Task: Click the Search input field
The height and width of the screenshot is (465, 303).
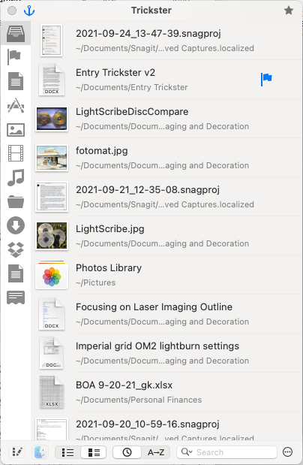Action: click(227, 452)
